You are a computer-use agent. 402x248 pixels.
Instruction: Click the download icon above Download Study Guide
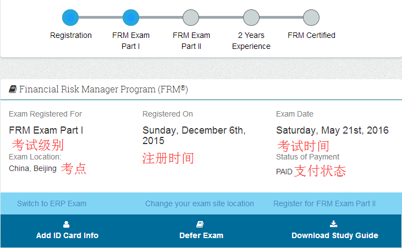333,224
